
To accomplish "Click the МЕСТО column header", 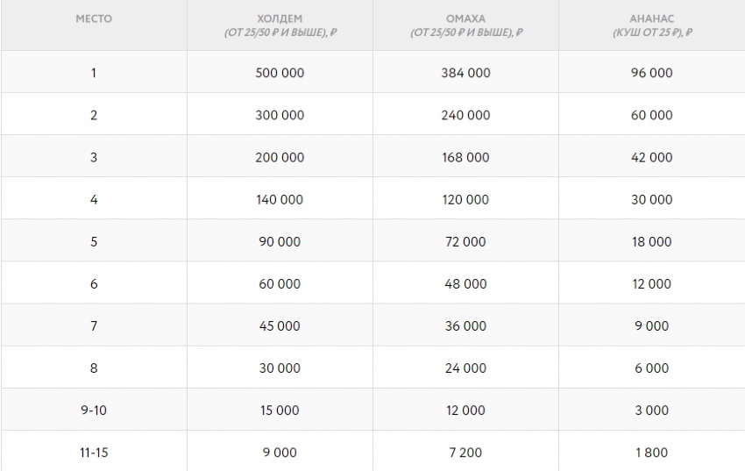I will [94, 19].
